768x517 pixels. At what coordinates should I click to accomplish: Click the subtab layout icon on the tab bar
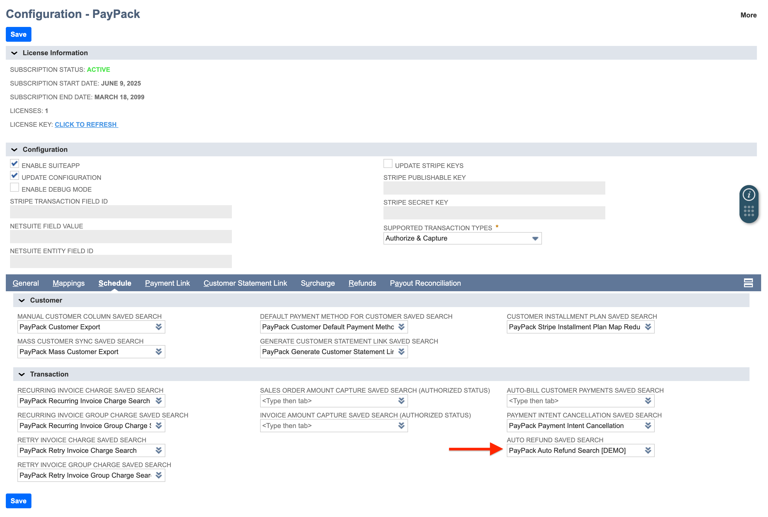tap(748, 283)
